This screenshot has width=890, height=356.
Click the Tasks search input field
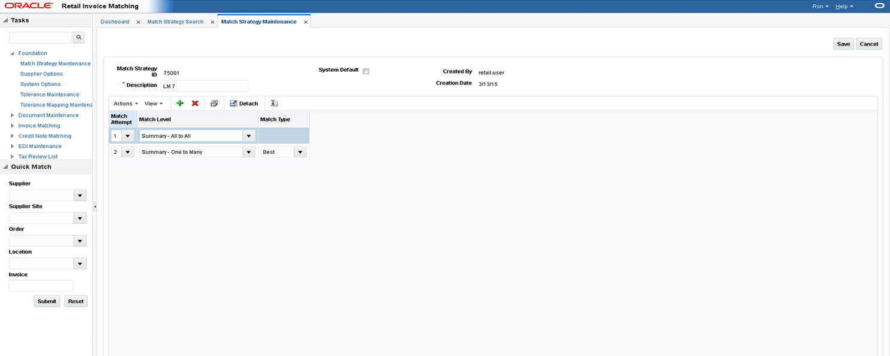40,37
